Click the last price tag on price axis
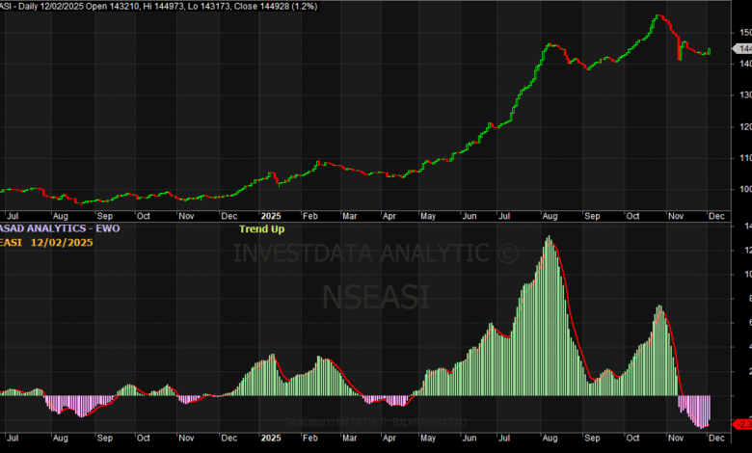The image size is (752, 453). 740,46
